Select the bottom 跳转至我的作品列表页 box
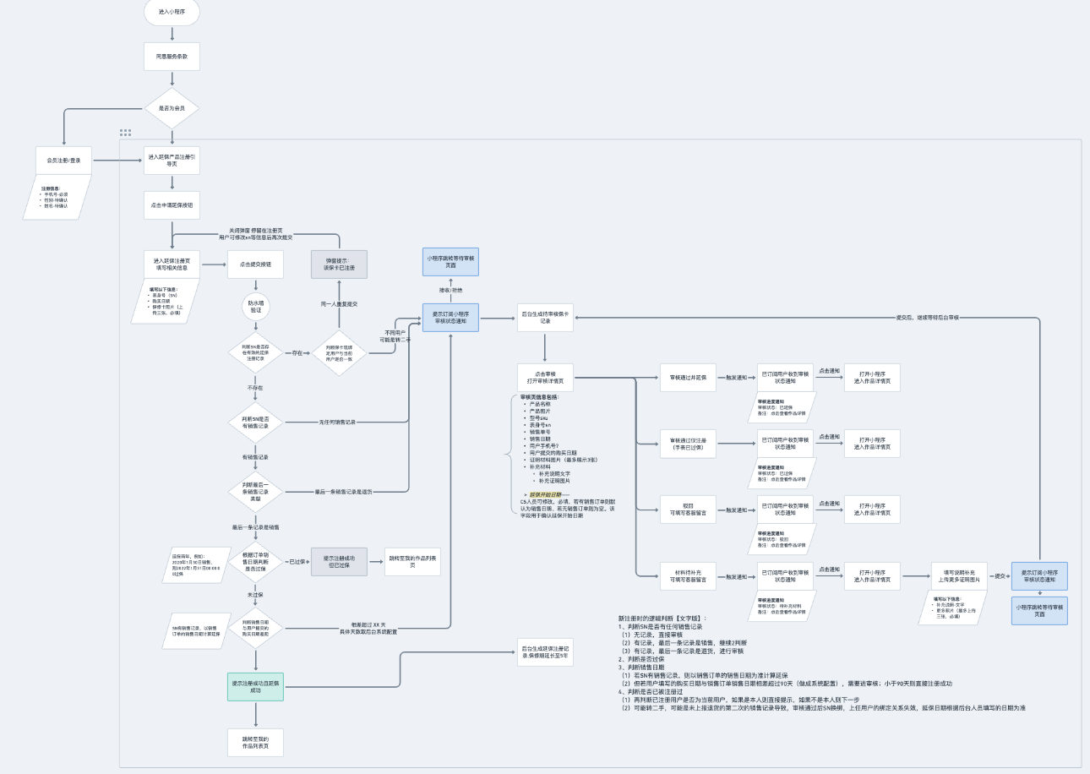Viewport: 1090px width, 774px height. (255, 742)
